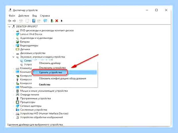
Task: Select Устройства HID (Human Interface Devices)
Action: point(44,114)
